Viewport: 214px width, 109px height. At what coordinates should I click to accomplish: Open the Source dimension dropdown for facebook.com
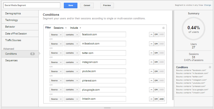click(56, 35)
